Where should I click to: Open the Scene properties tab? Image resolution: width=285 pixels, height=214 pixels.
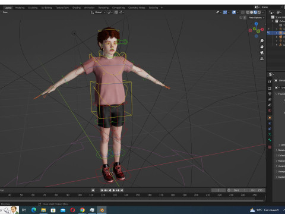[x=270, y=105]
